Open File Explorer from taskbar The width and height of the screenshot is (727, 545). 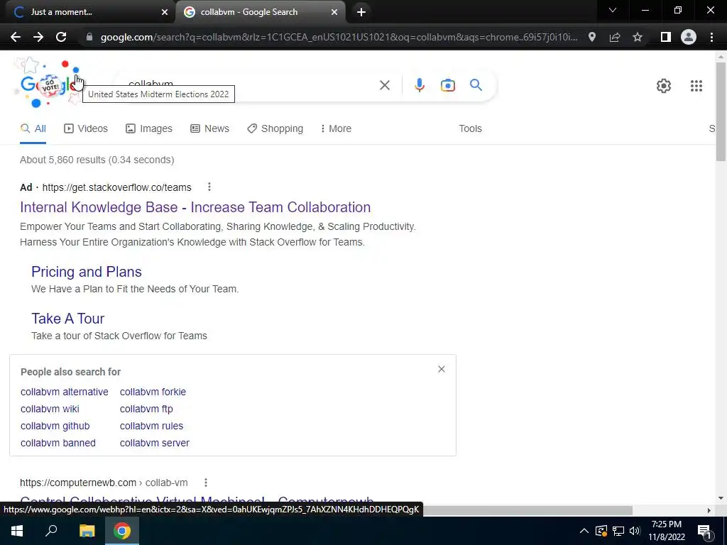87,531
